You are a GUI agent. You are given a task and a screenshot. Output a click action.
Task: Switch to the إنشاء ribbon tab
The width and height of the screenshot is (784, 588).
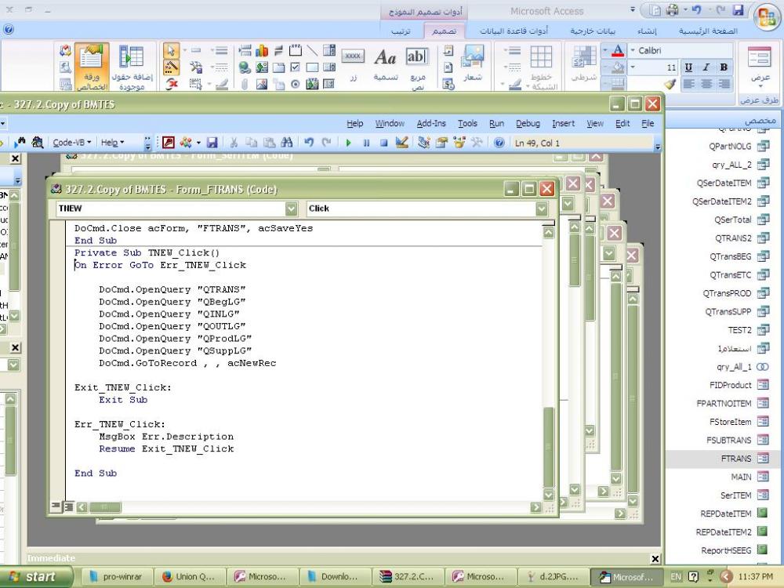647,31
